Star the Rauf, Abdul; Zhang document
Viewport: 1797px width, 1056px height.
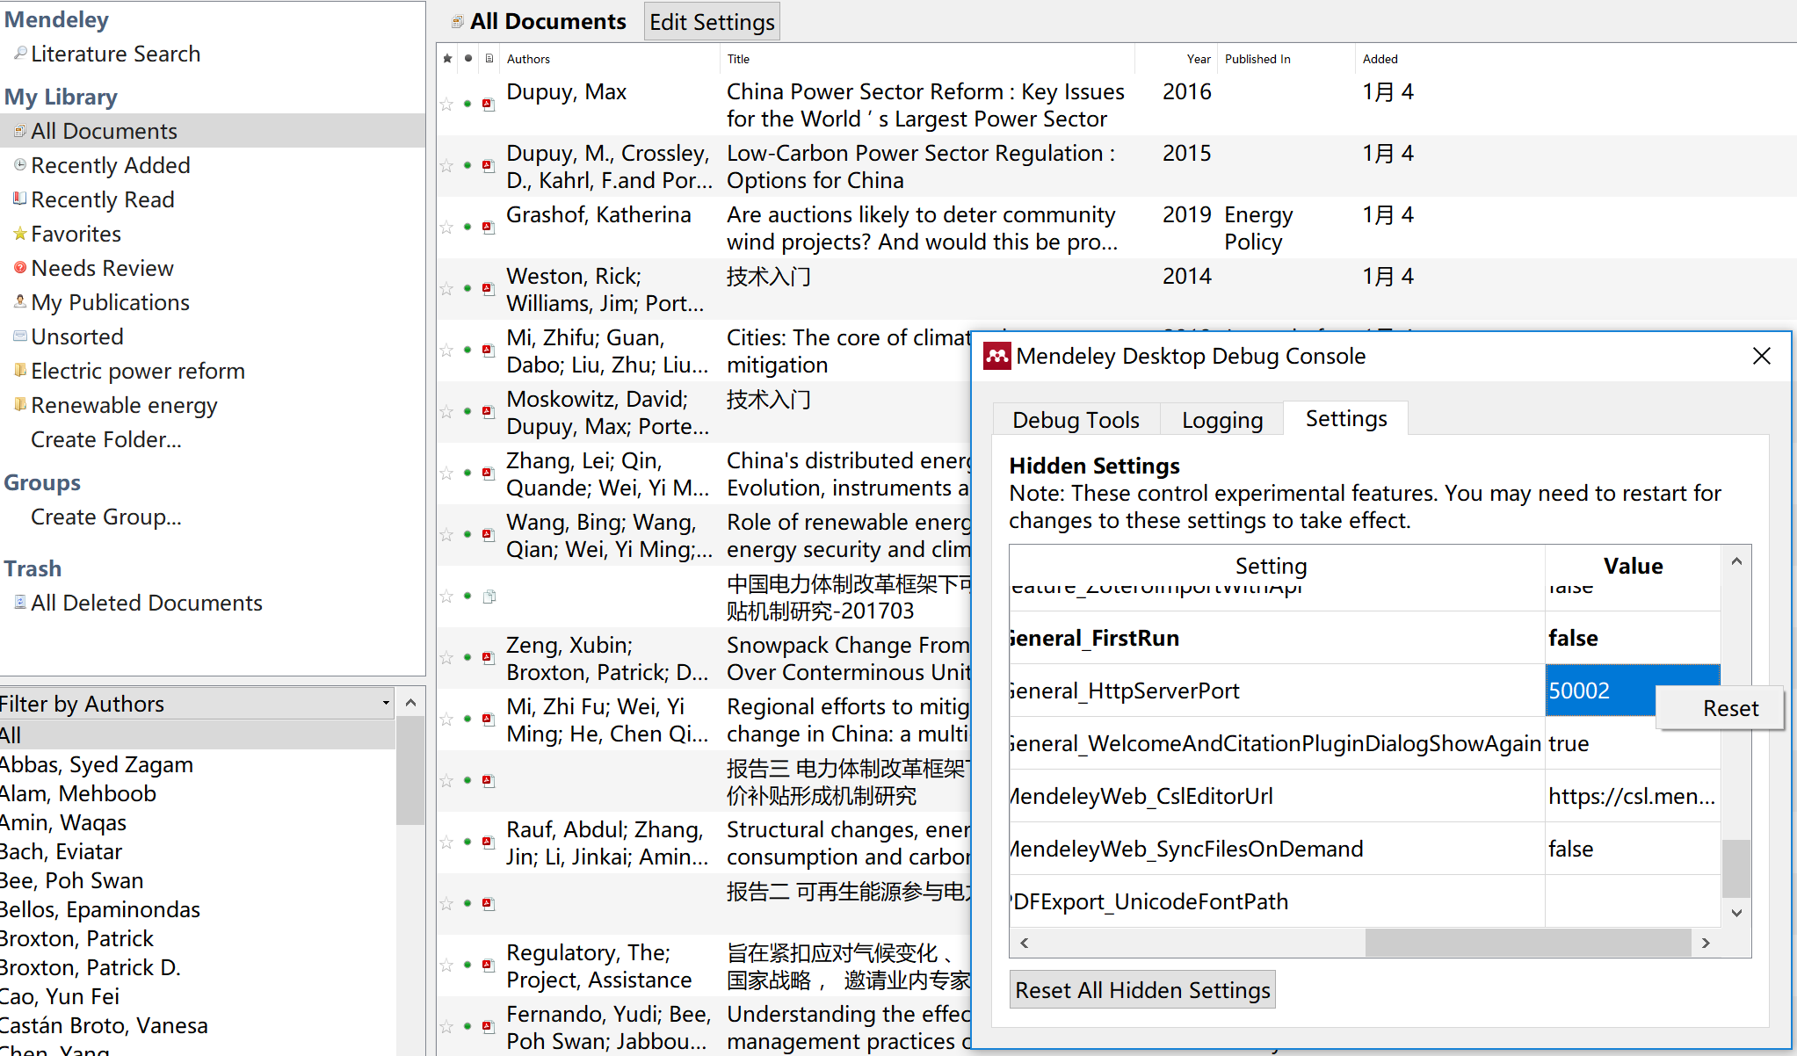[447, 843]
